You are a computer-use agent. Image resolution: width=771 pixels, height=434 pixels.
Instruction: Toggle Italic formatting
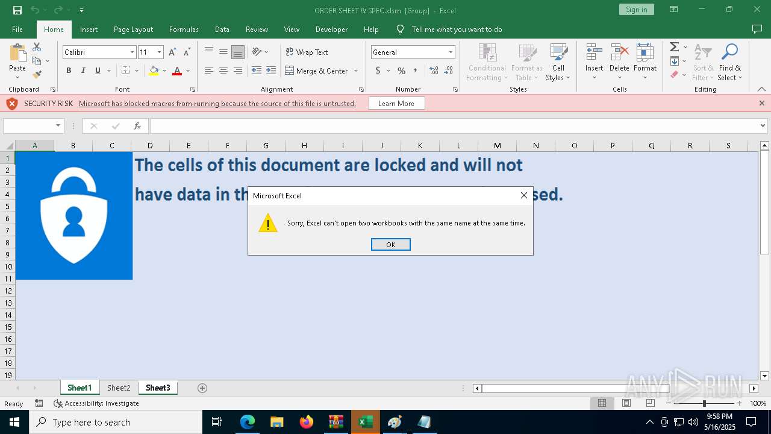(83, 71)
